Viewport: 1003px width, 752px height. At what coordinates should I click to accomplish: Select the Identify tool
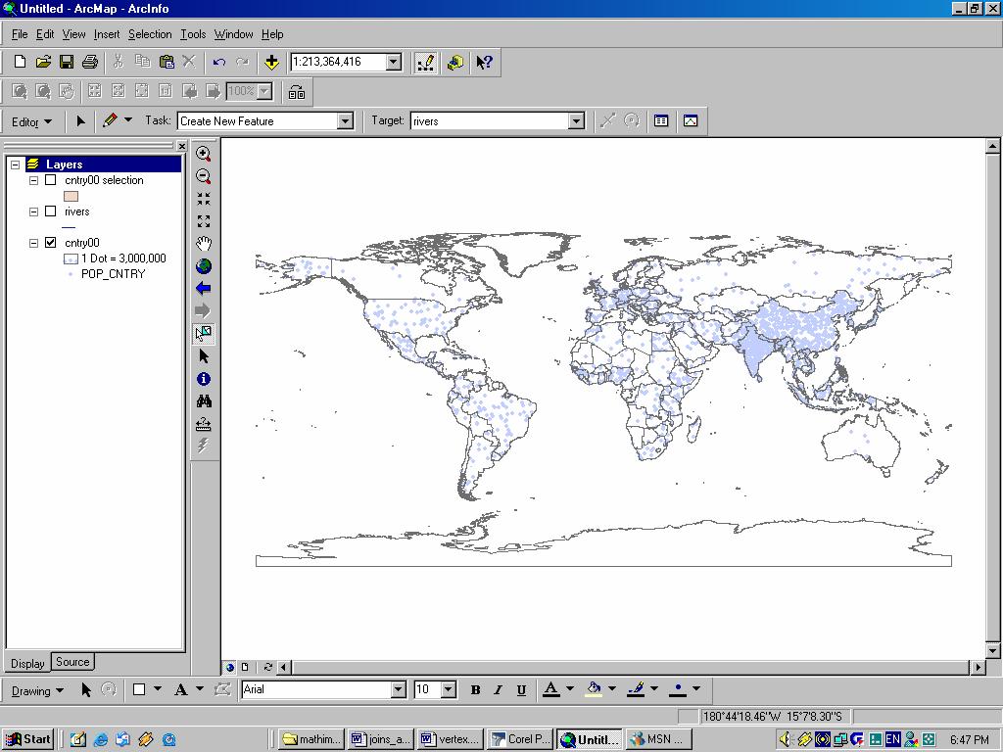click(x=204, y=379)
